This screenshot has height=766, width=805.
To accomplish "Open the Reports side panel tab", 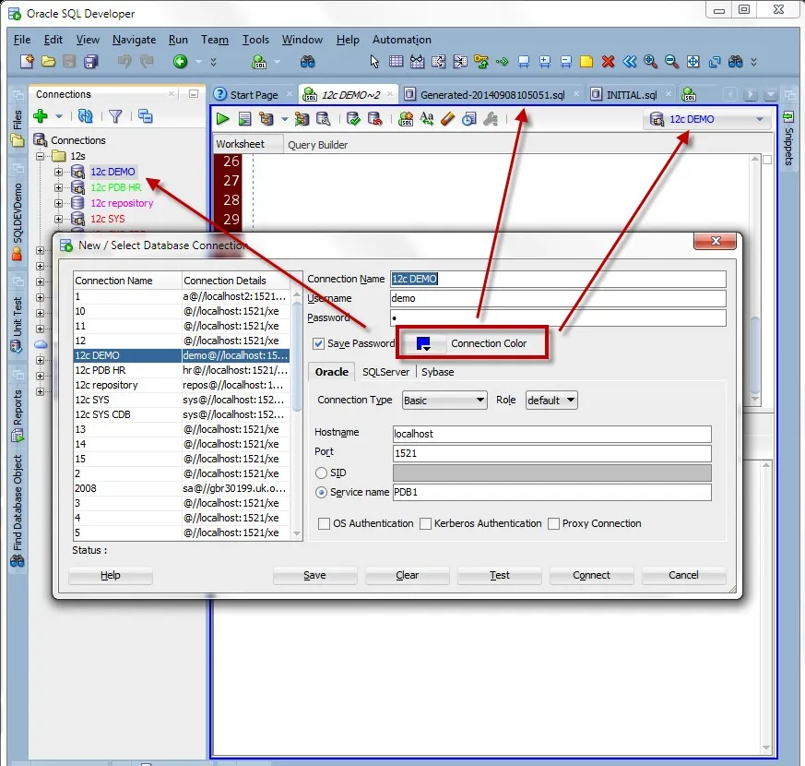I will click(x=17, y=414).
